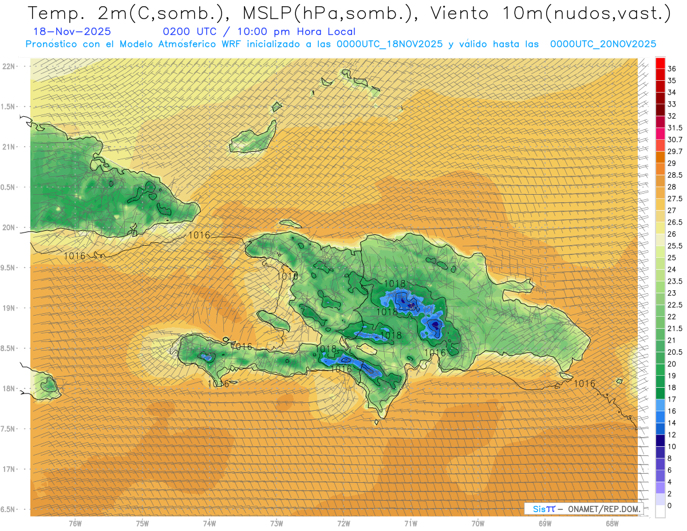Click the legend value '19'
Screen dimensions: 687x531
672,376
